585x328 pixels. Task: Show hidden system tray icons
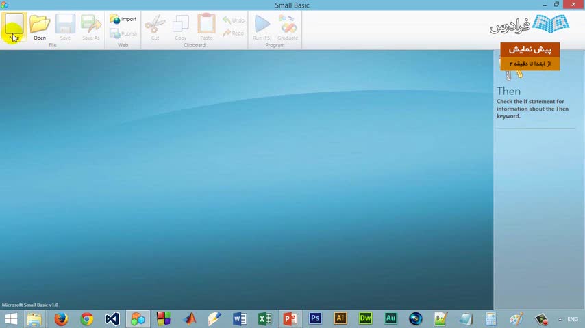(x=560, y=319)
